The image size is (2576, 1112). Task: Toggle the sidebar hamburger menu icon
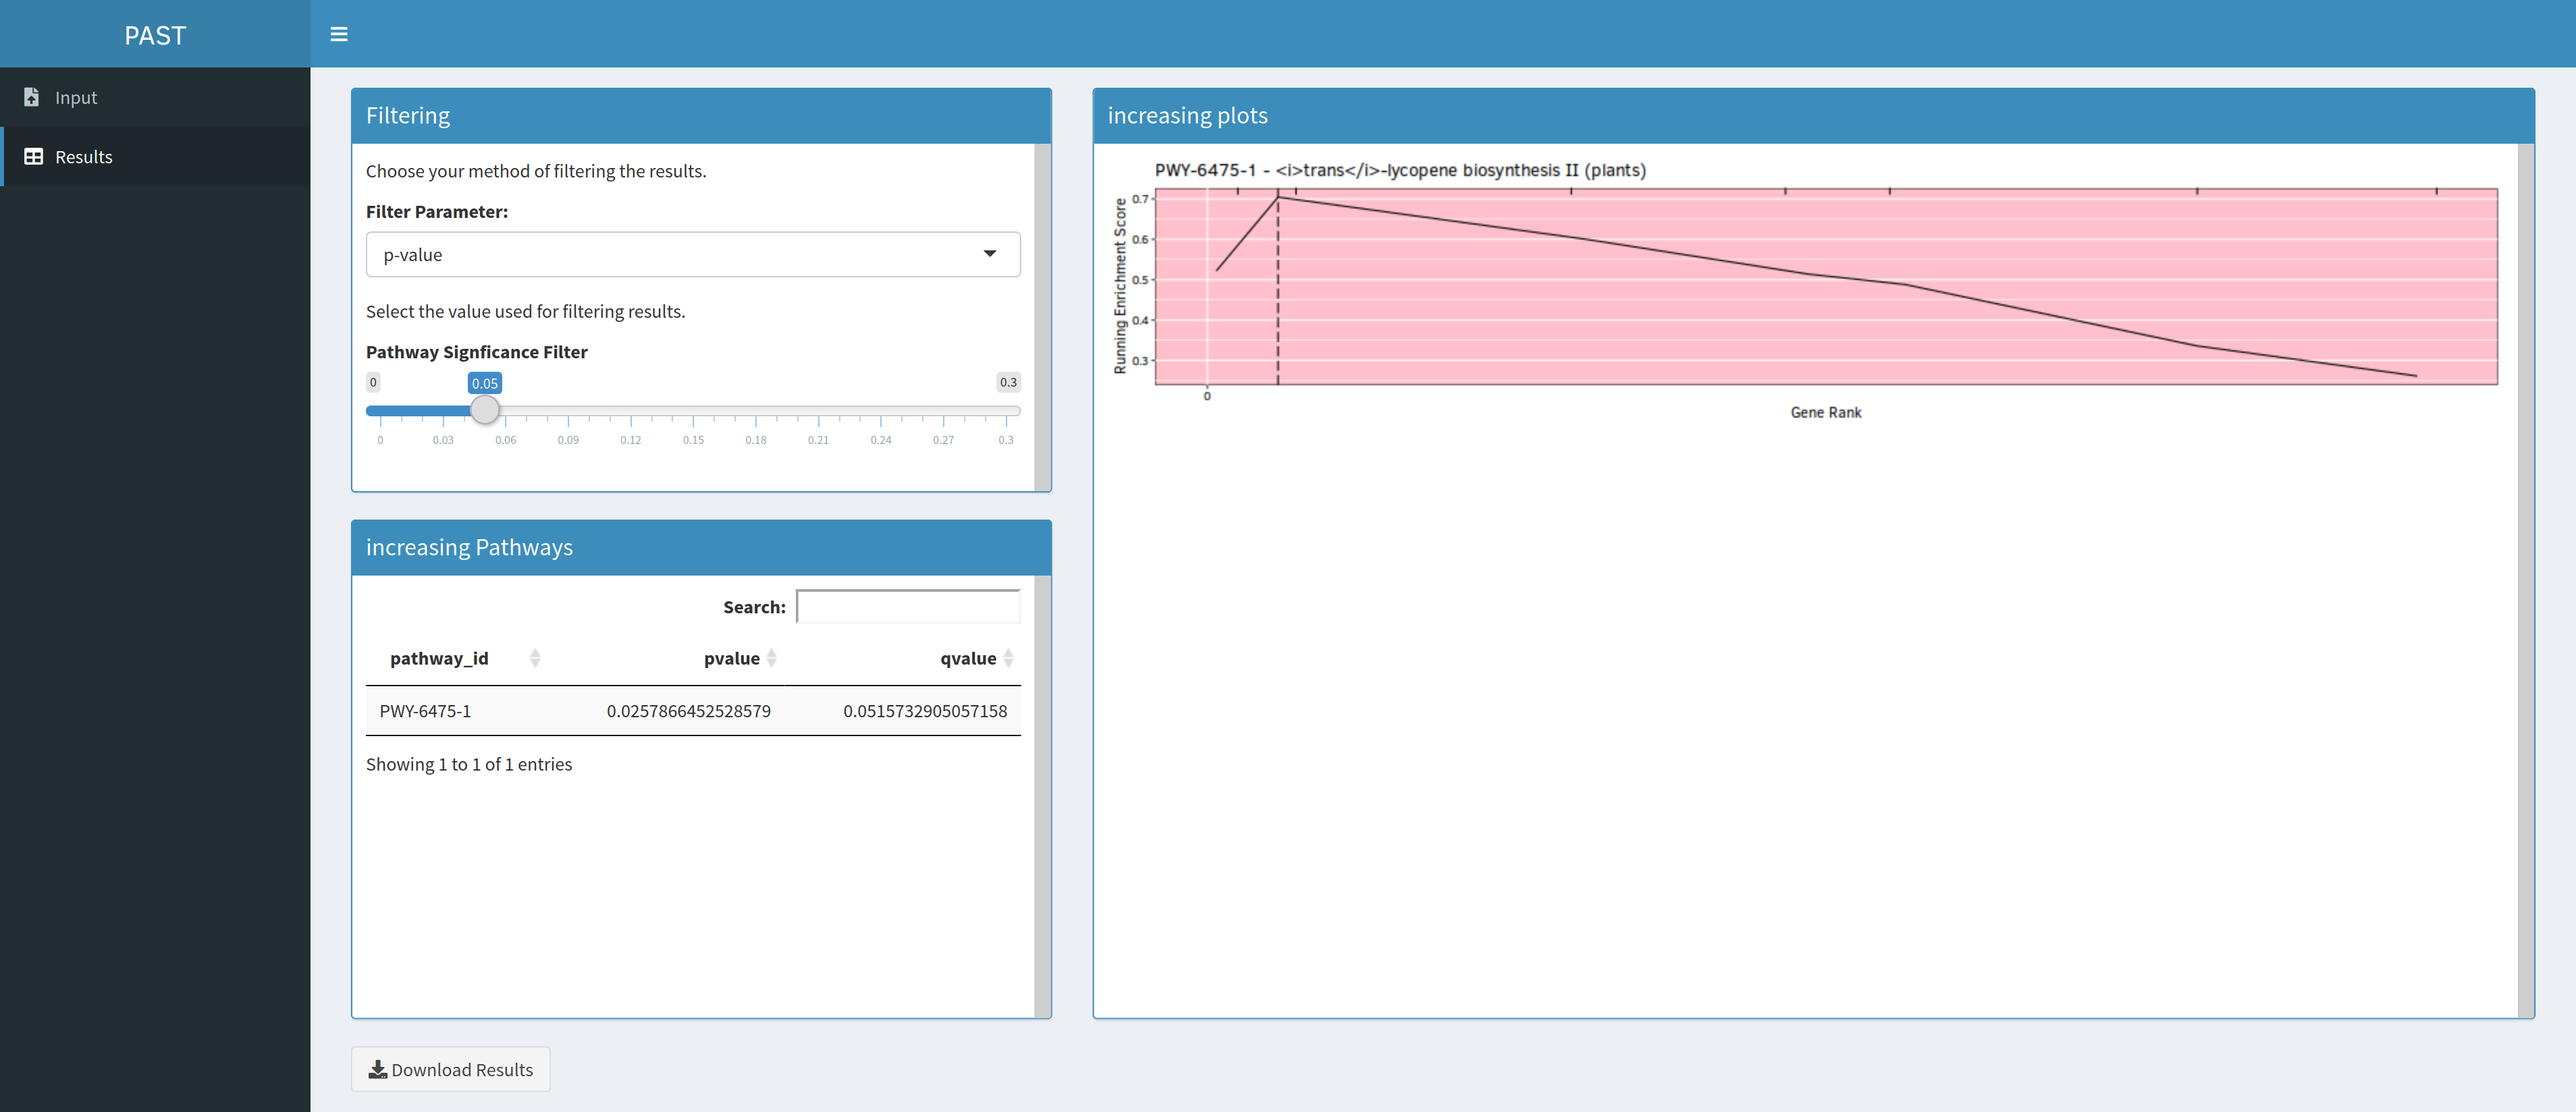(x=339, y=34)
